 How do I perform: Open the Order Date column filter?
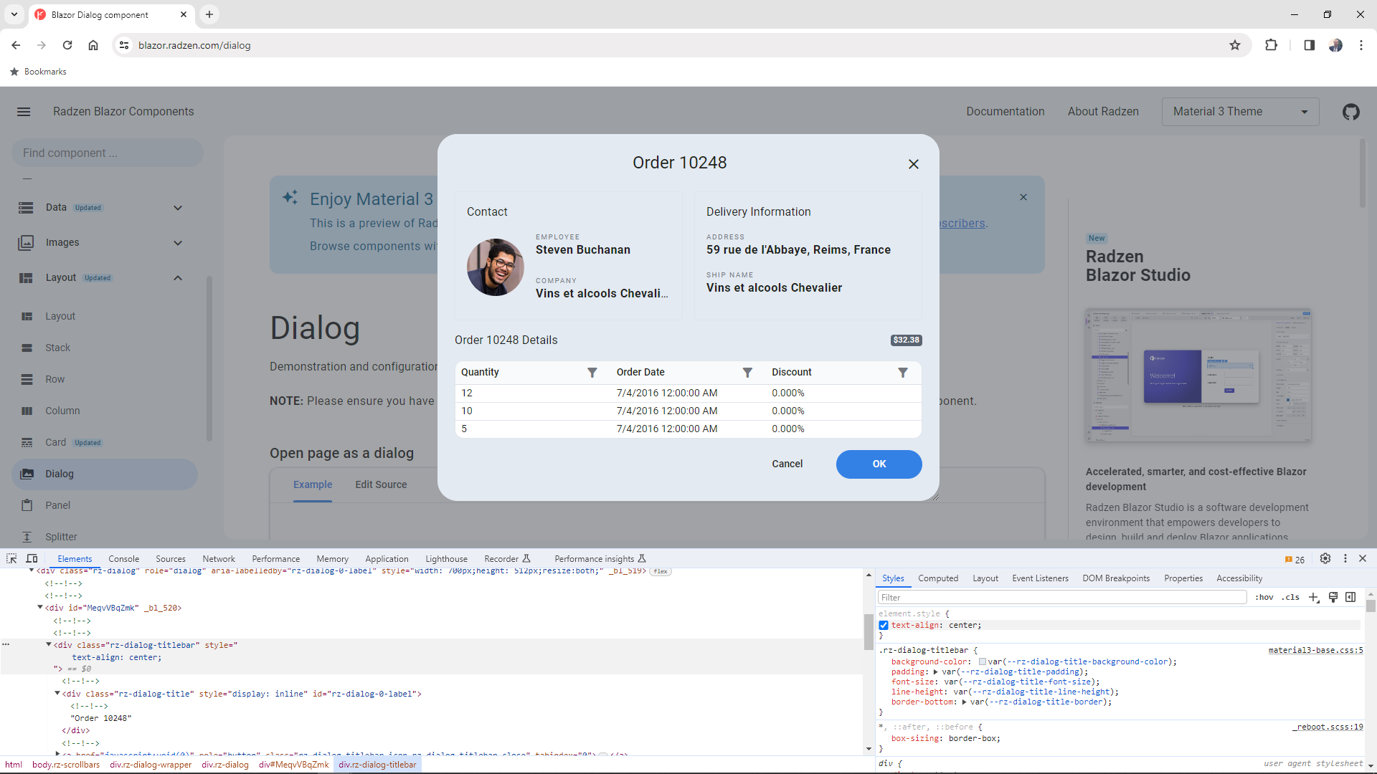pos(747,373)
